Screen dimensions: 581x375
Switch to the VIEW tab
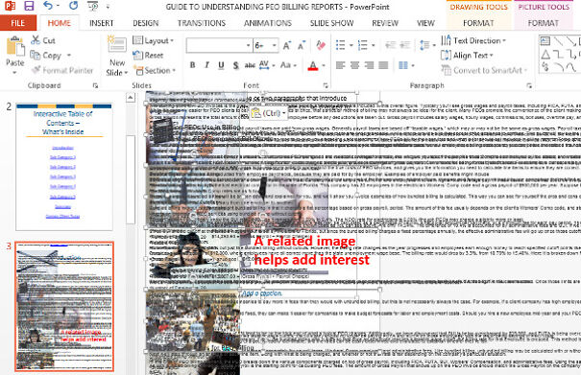point(425,23)
